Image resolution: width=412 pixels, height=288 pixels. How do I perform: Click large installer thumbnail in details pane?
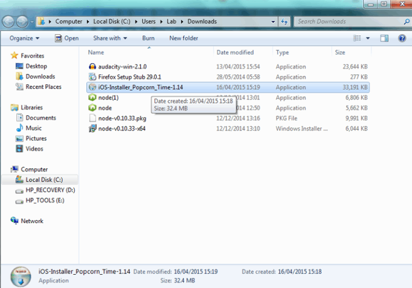[x=21, y=277]
